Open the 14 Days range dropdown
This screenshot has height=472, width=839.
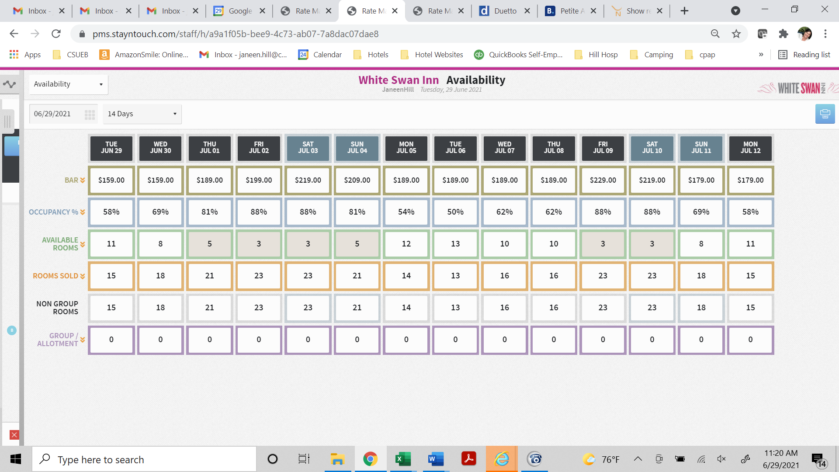[x=142, y=114]
